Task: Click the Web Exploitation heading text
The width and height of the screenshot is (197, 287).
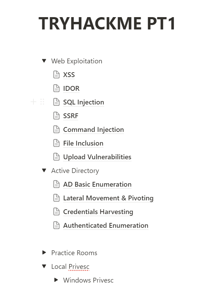Action: coord(76,61)
